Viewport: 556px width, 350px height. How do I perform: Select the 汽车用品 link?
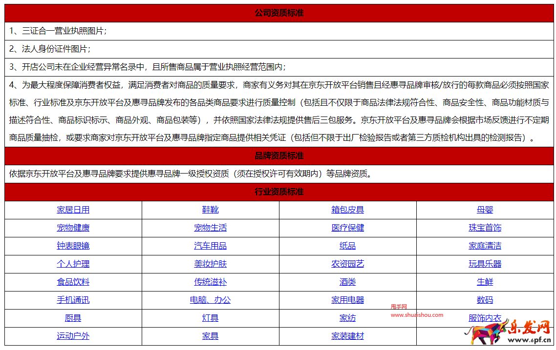coord(210,246)
